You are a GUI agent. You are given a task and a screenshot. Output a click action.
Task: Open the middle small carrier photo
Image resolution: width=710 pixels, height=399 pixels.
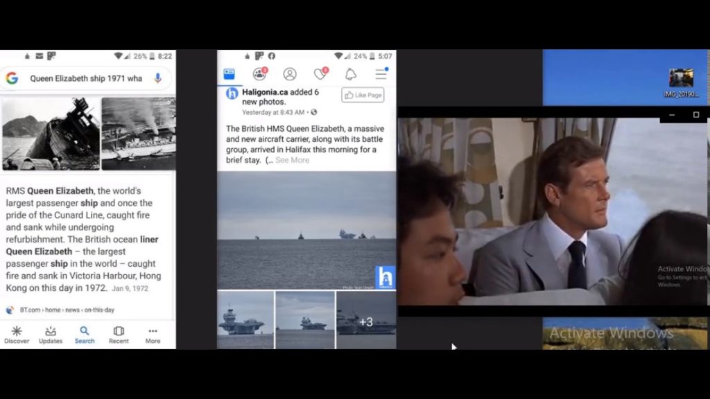pos(305,320)
